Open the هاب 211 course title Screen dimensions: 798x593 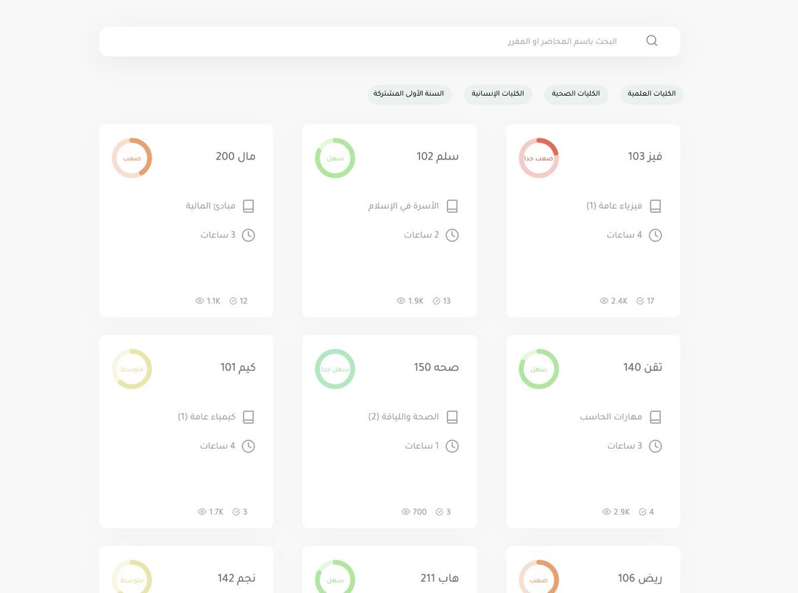(x=440, y=578)
